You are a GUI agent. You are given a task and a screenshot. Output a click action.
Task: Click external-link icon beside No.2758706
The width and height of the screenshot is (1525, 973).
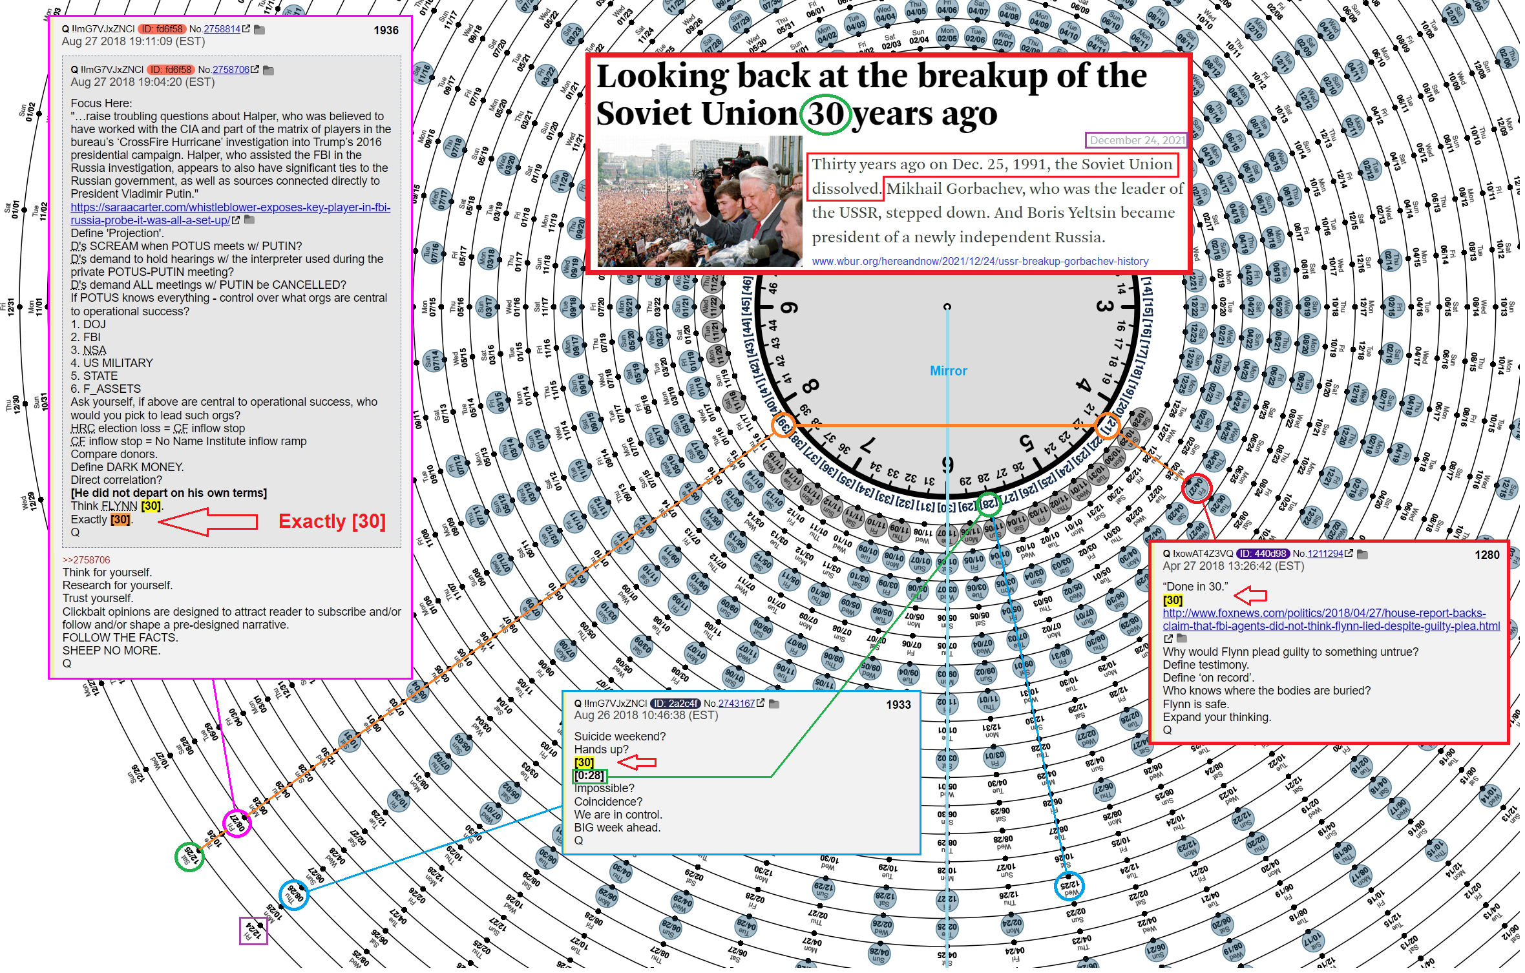click(255, 70)
